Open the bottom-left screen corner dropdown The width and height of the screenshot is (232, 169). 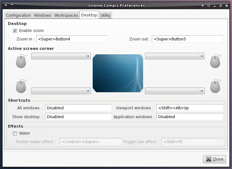[61, 91]
